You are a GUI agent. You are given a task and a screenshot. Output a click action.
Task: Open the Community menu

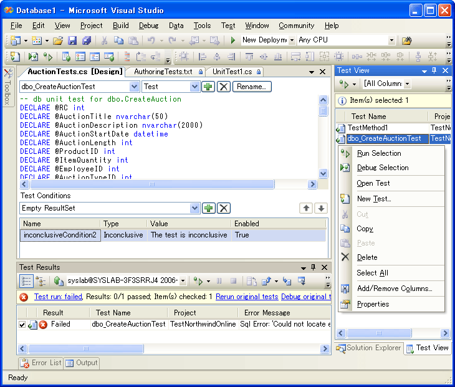[x=296, y=26]
